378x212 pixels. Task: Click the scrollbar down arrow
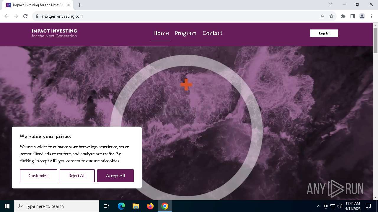tap(375, 198)
